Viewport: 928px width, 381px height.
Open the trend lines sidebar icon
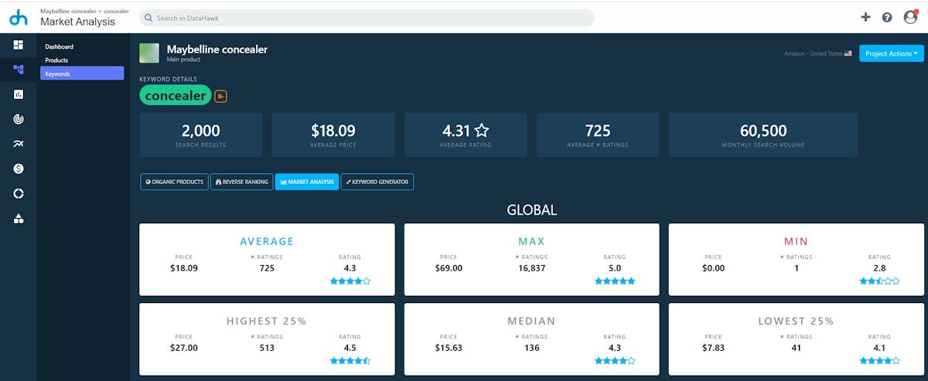click(19, 144)
